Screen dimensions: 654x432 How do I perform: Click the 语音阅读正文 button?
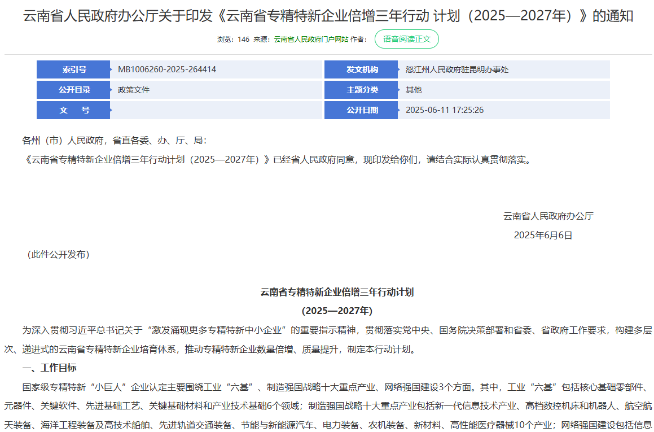(x=406, y=39)
